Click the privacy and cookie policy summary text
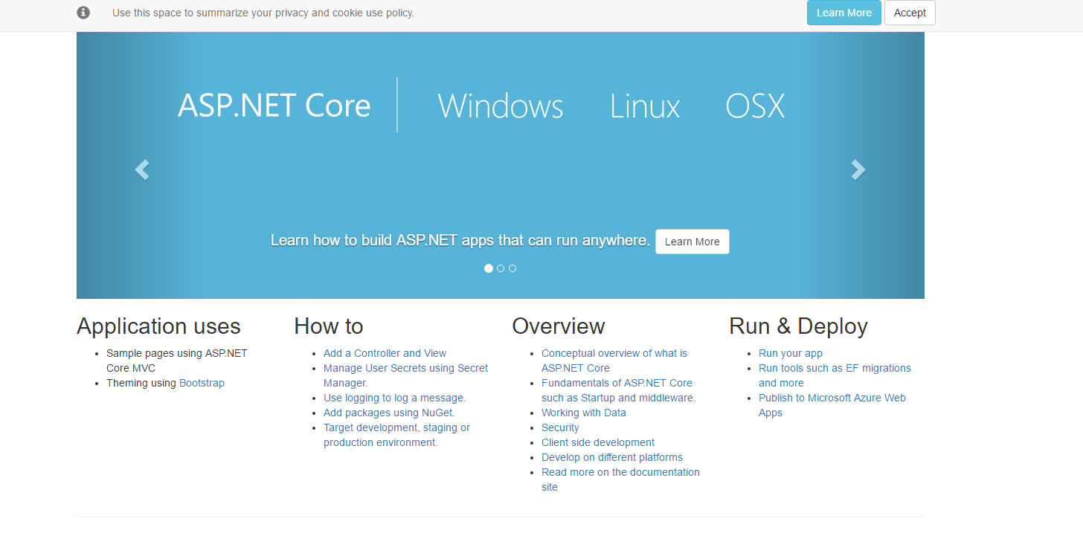The height and width of the screenshot is (536, 1083). pos(263,13)
